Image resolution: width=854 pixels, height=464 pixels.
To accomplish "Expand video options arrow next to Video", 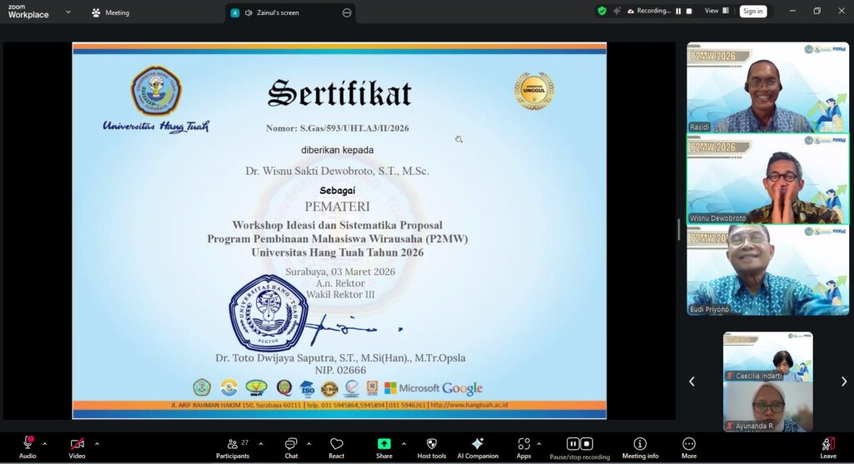I will click(x=97, y=443).
